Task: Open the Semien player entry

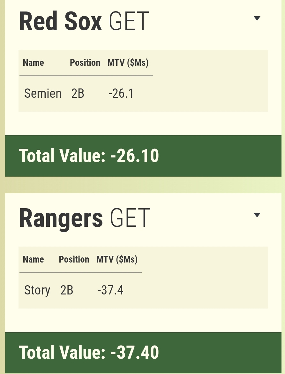Action: point(43,93)
